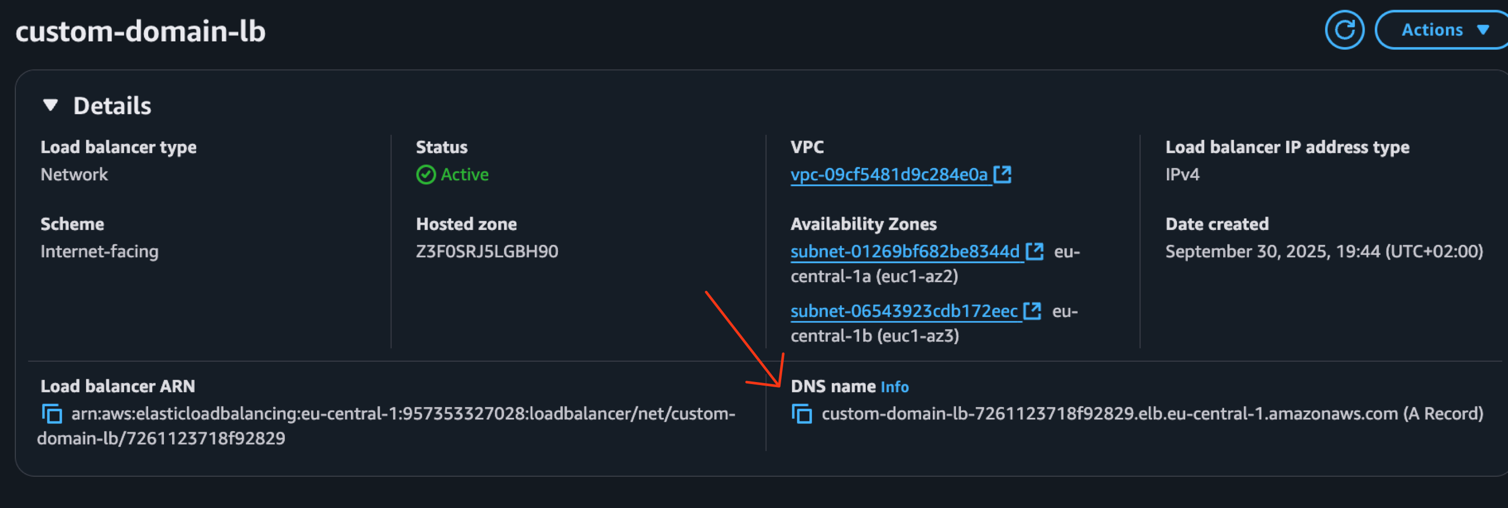1508x508 pixels.
Task: Select the custom-domain-lb page title
Action: [x=140, y=32]
